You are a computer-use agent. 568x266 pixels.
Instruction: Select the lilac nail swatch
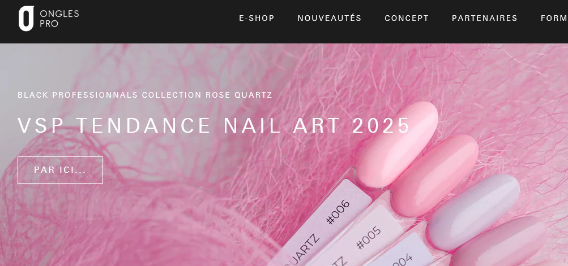tap(474, 212)
